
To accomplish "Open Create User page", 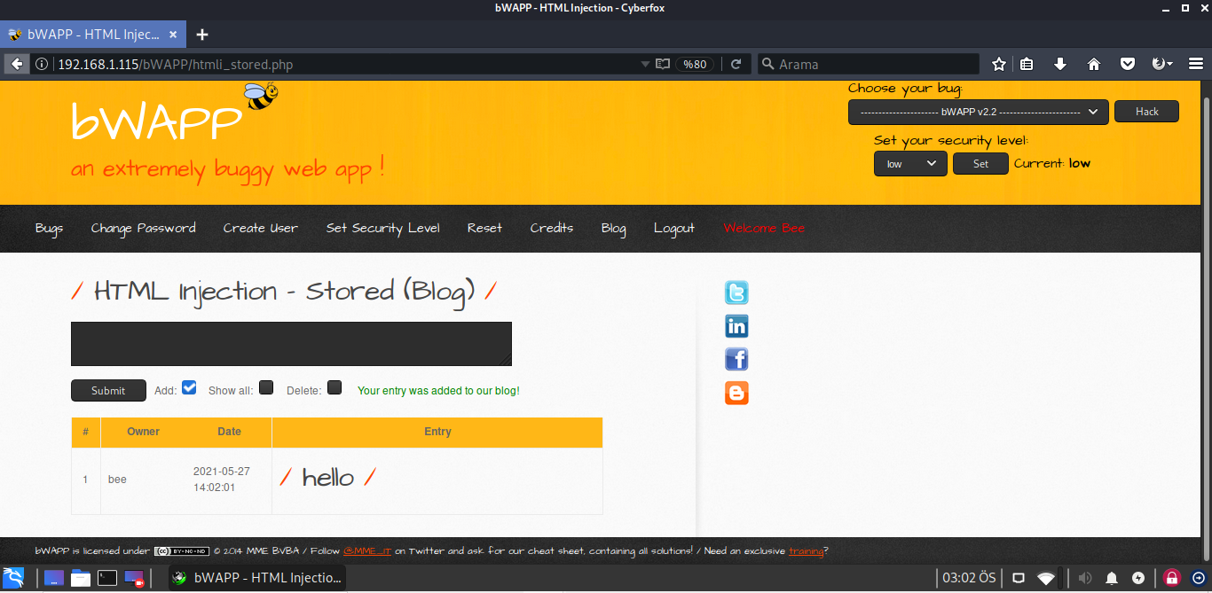I will click(261, 229).
